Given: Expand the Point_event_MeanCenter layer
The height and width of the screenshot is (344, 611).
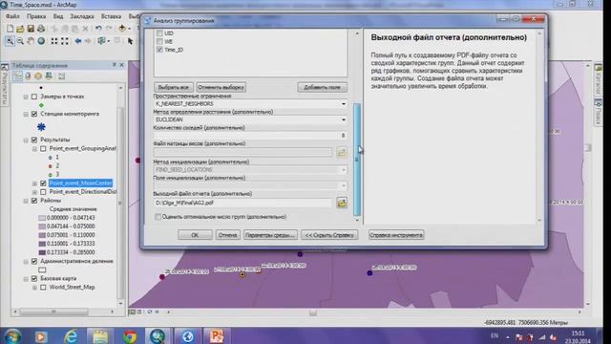Looking at the screenshot, I should [x=34, y=183].
